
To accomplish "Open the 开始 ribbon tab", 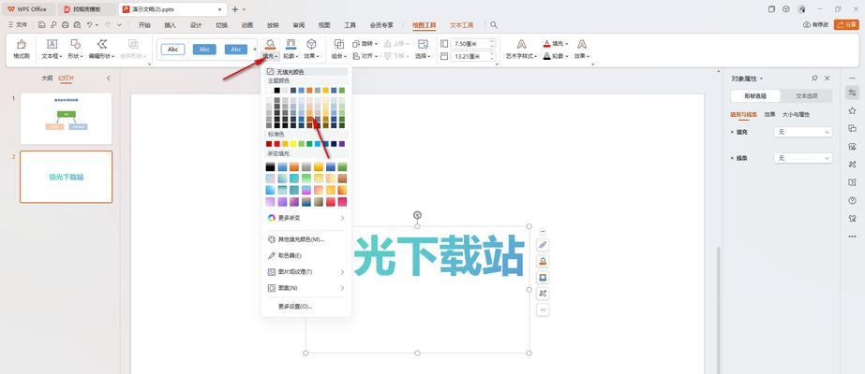I will coord(144,24).
